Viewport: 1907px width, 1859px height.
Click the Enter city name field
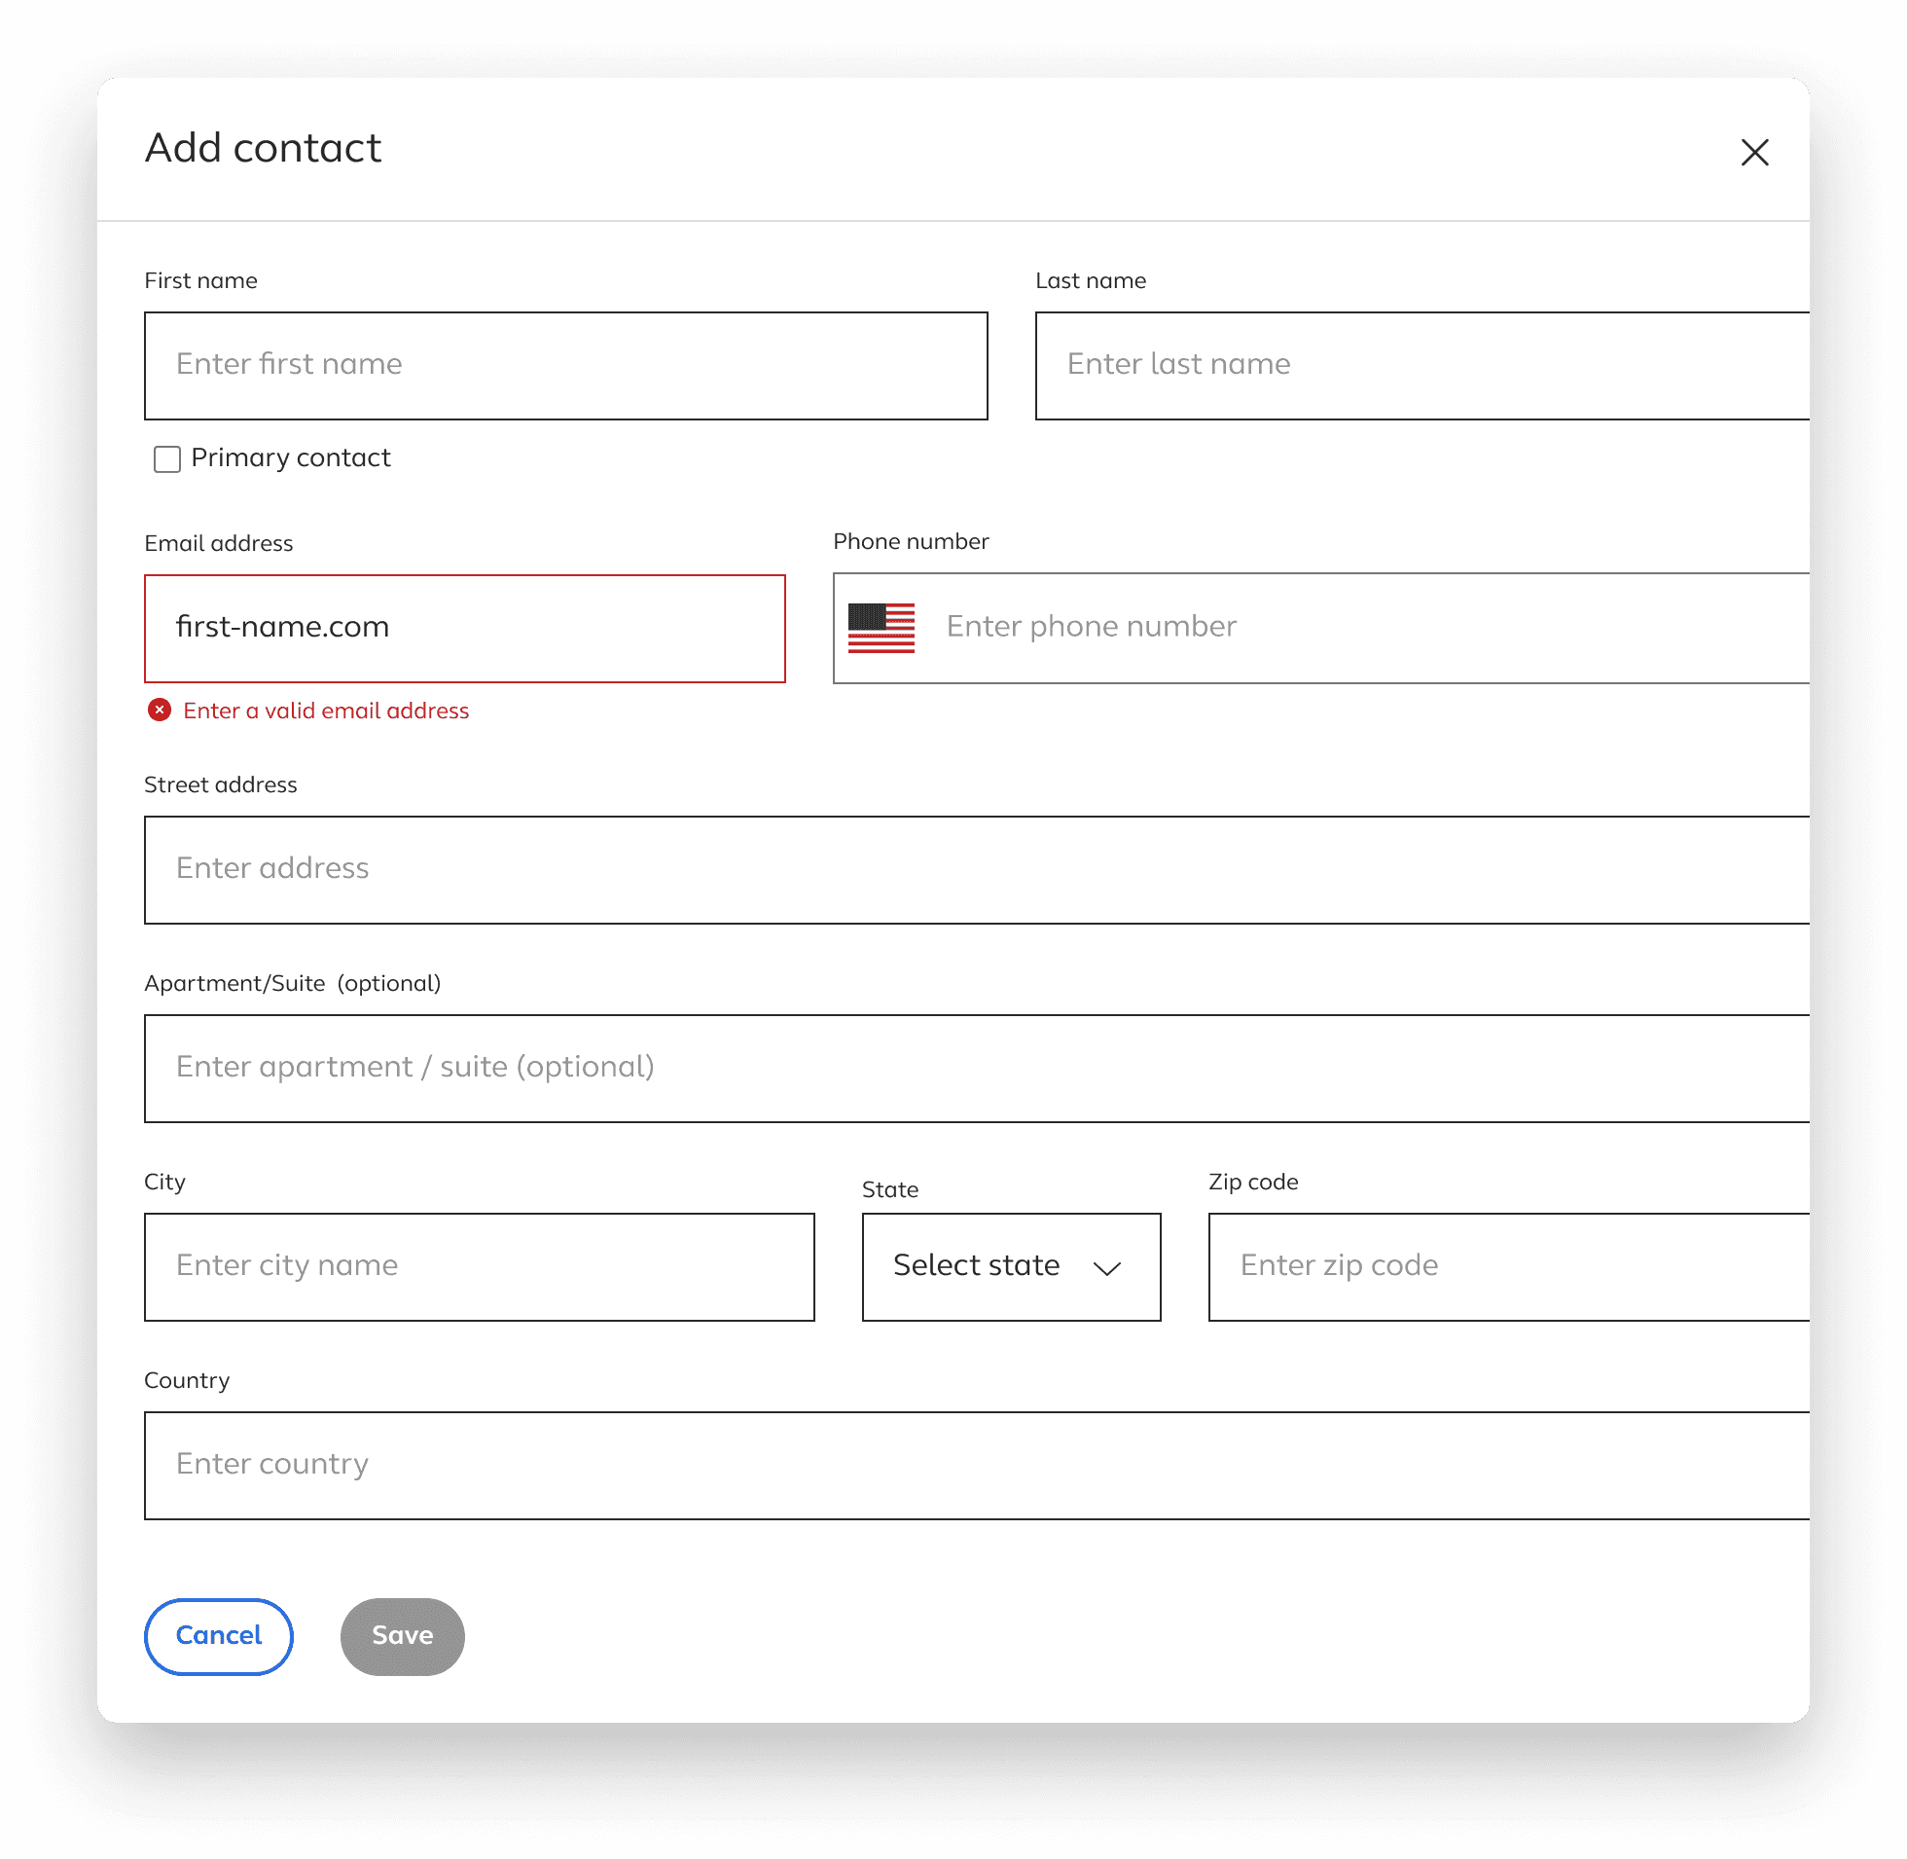tap(480, 1266)
